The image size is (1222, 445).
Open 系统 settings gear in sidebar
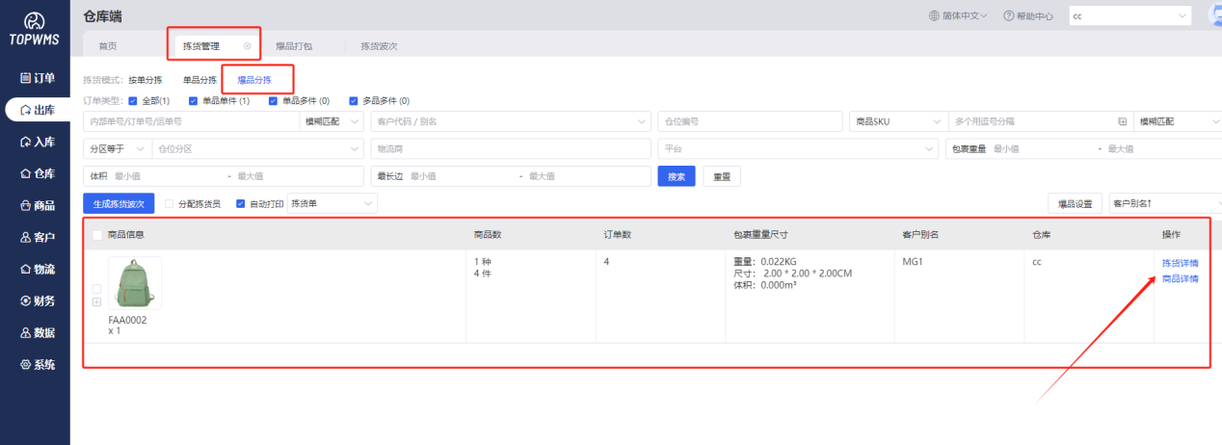point(25,364)
